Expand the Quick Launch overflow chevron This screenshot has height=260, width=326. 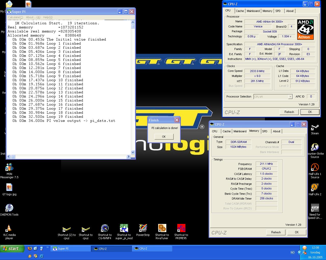tap(47, 248)
